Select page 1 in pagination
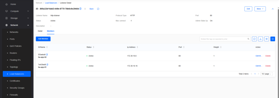This screenshot has width=279, height=98. pos(255,74)
